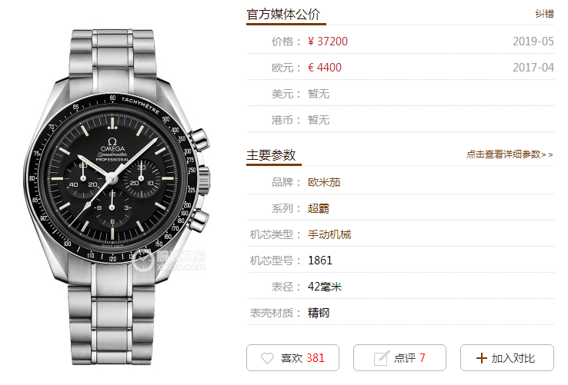The image size is (568, 385).
Task: Click the 42毫米 case diameter value
Action: click(325, 287)
